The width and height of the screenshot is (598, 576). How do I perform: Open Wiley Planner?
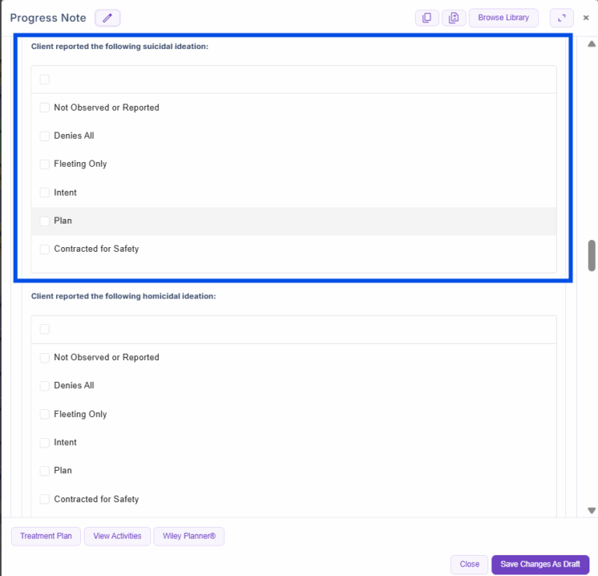click(189, 536)
